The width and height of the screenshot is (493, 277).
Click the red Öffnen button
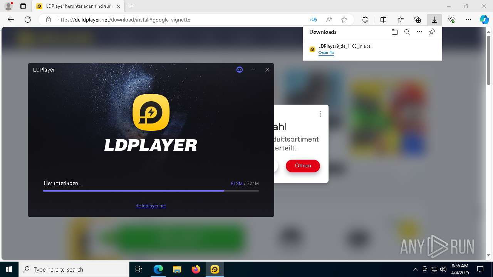pyautogui.click(x=303, y=166)
